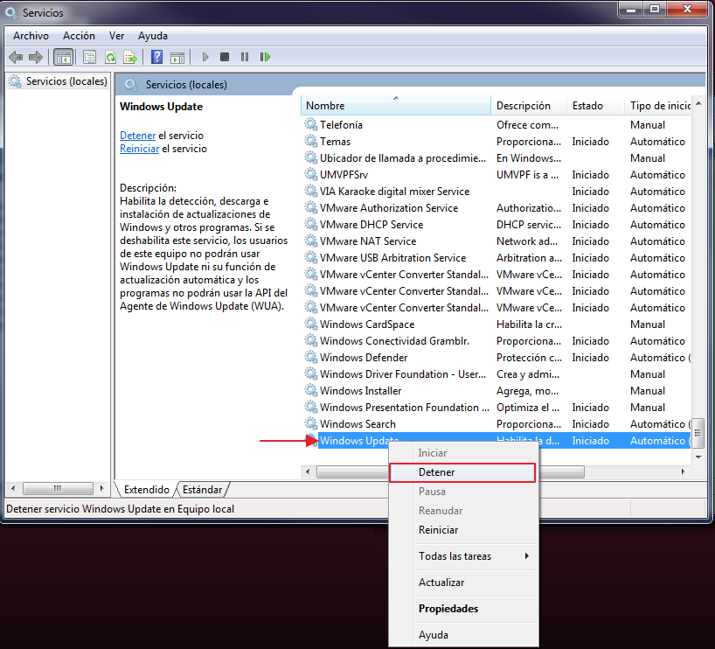715x649 pixels.
Task: Click the gear icon beside Windows CardSpace
Action: [x=311, y=324]
